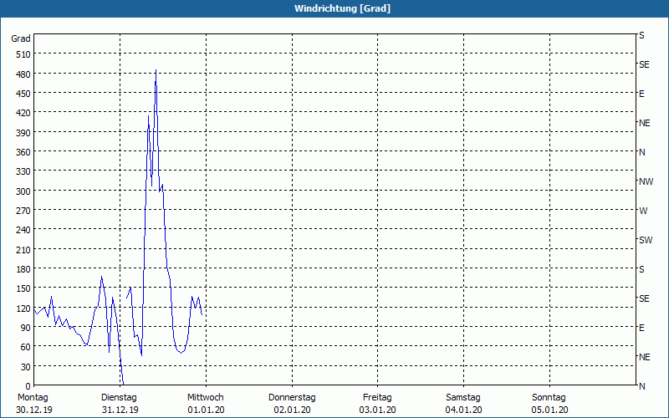Select the Dienstag day label
669x418 pixels.
[x=119, y=397]
